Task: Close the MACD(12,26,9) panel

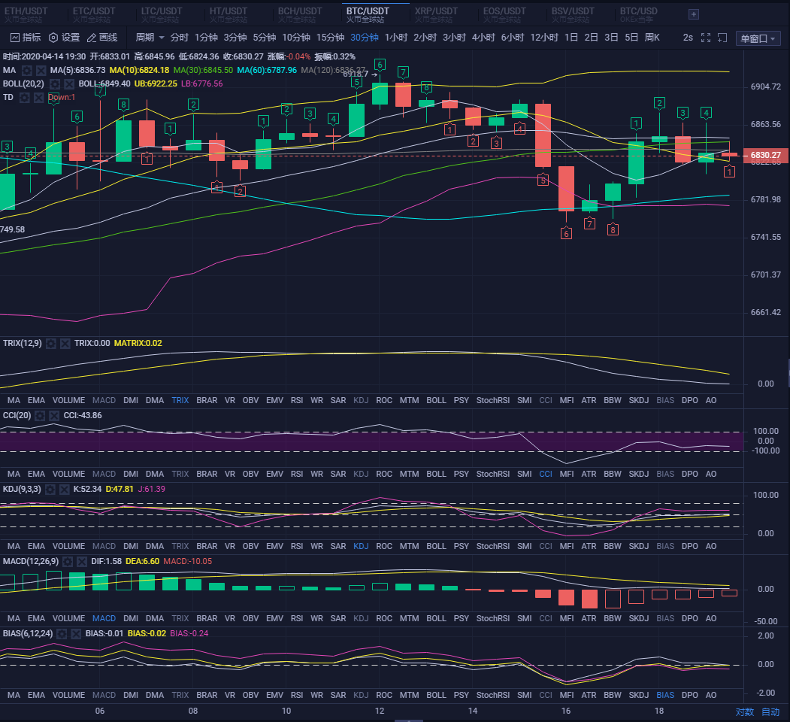Action: (x=82, y=562)
